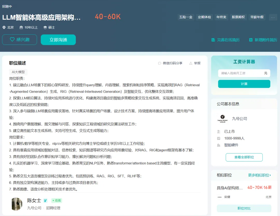The width and height of the screenshot is (280, 216).
Task: Click the 完善在线简历 resume icon
Action: (213, 40)
